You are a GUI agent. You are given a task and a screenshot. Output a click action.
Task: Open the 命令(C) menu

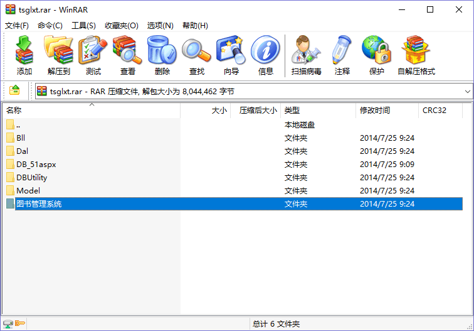(50, 26)
